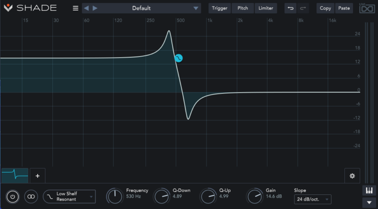Image resolution: width=378 pixels, height=209 pixels.
Task: Toggle the stereo link circles button
Action: [31, 196]
